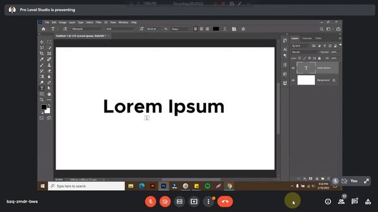Image resolution: width=378 pixels, height=212 pixels.
Task: Open Create warped text option
Action: (x=224, y=29)
